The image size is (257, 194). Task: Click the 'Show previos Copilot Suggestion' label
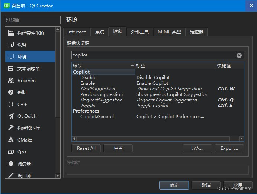[172, 94]
